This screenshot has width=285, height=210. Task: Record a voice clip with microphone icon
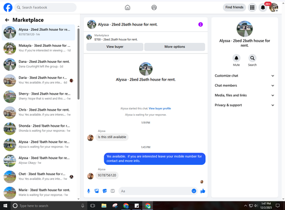88,191
